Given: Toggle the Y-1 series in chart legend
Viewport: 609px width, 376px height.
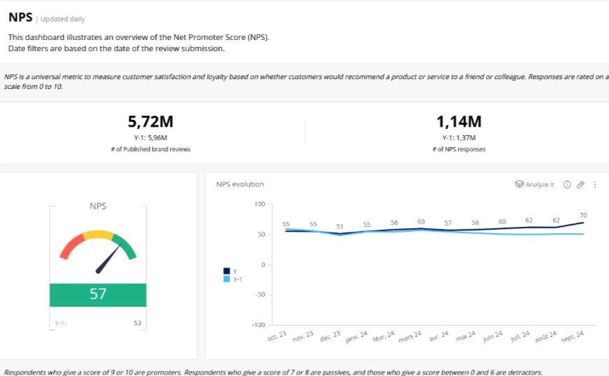Looking at the screenshot, I should [236, 279].
